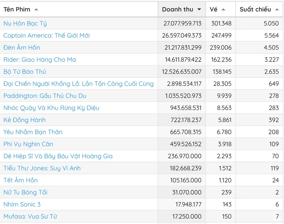Click Paddington: Gấu Thủ Chu Du
The width and height of the screenshot is (284, 224).
coord(45,96)
